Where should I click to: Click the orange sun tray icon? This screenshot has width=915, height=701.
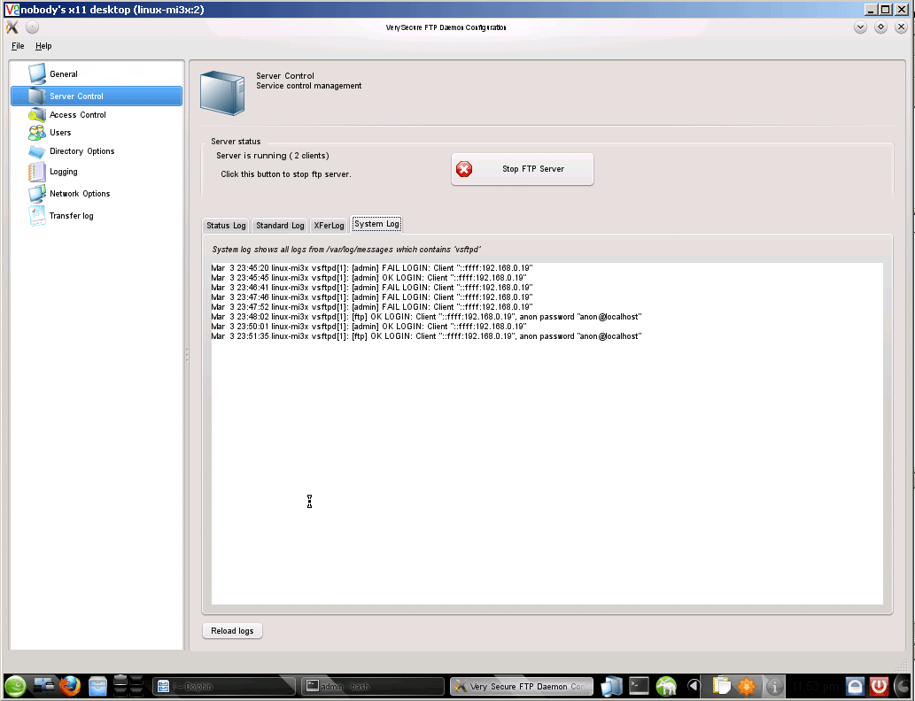coord(747,687)
